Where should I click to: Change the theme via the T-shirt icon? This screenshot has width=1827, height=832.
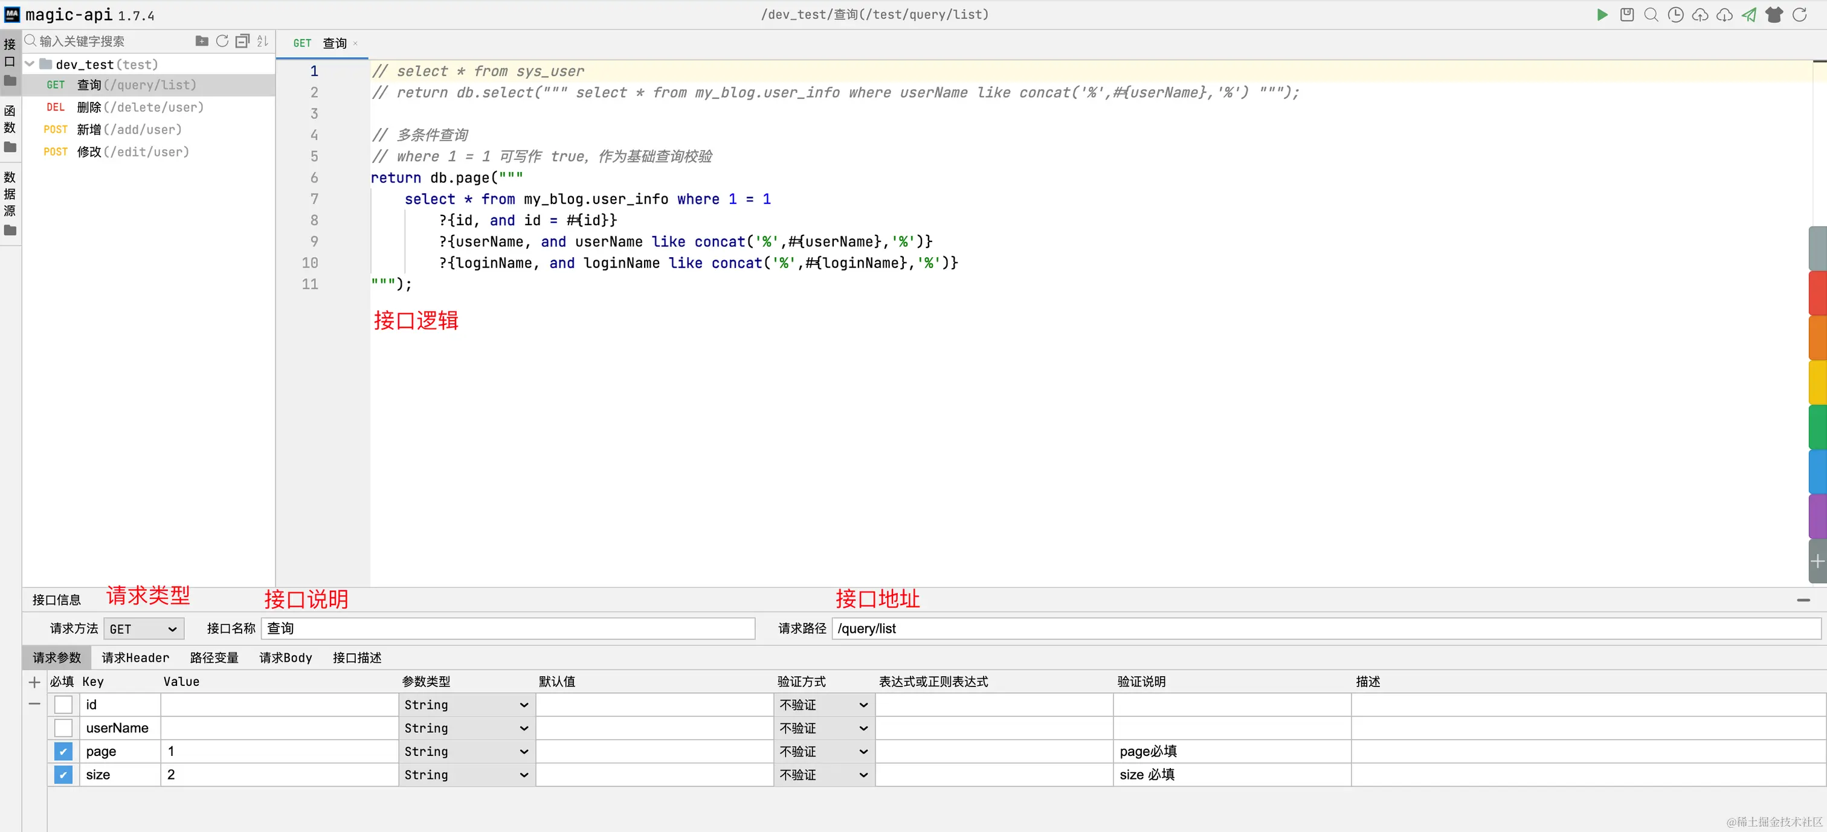click(1774, 15)
